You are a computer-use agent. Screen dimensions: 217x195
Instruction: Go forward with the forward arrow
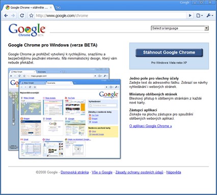pyautogui.click(x=13, y=16)
